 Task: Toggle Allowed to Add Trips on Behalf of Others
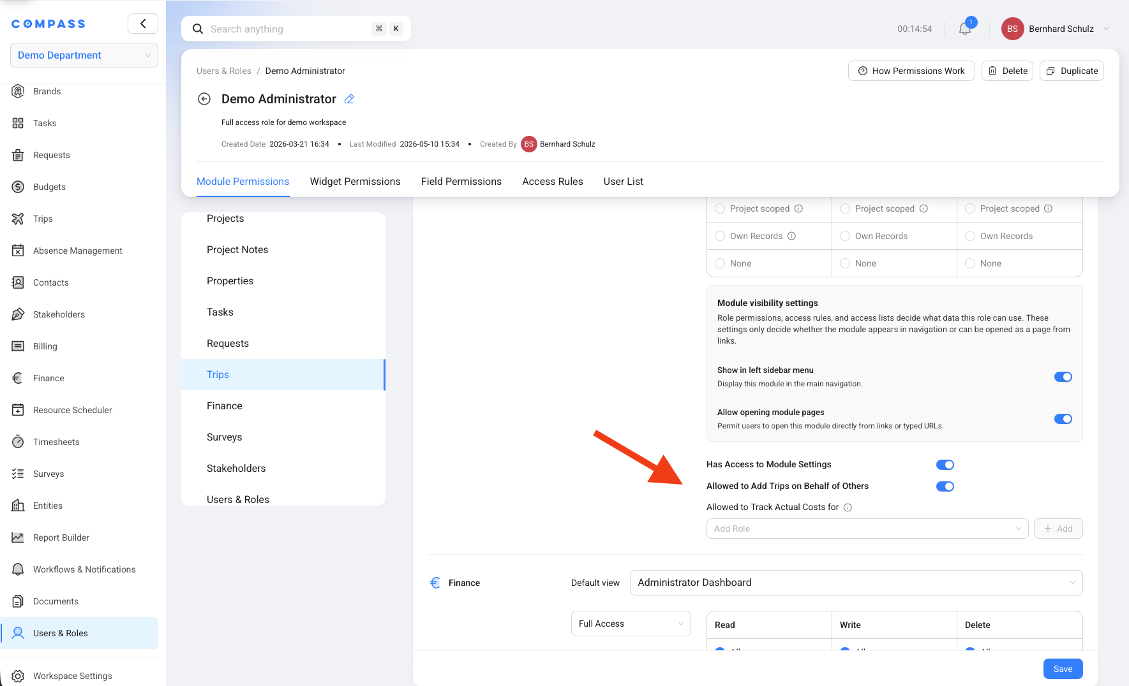pyautogui.click(x=945, y=486)
